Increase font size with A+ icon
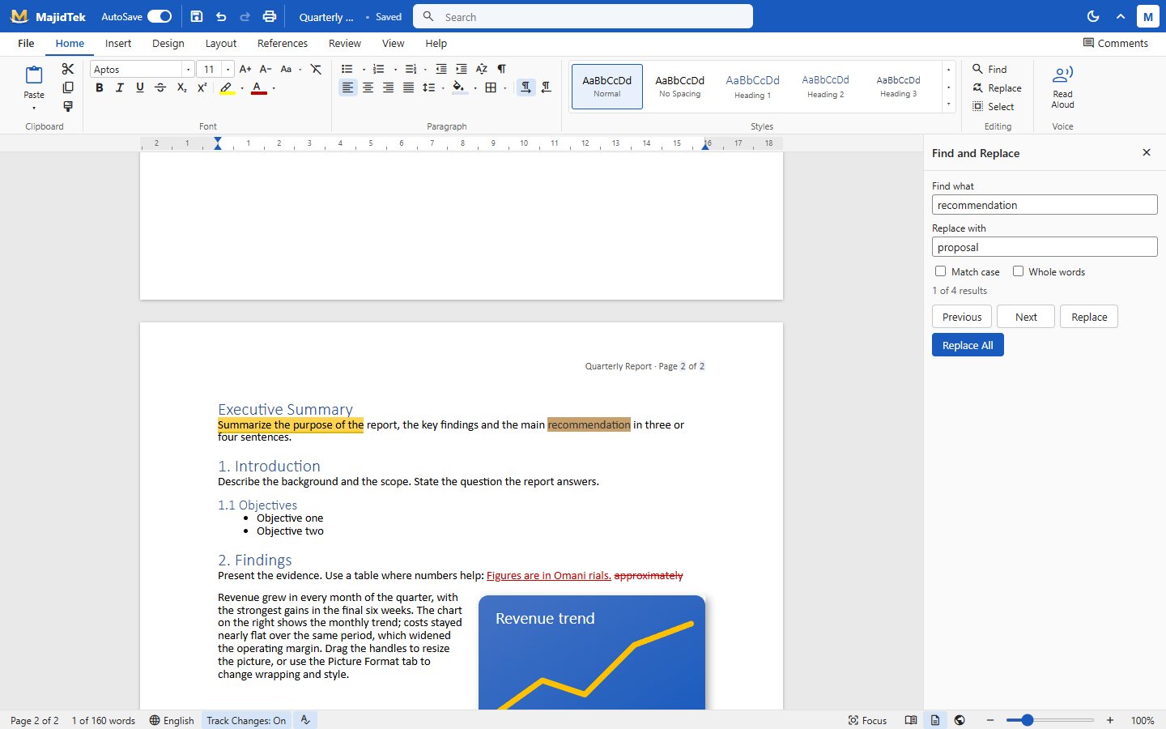Image resolution: width=1166 pixels, height=729 pixels. pos(245,69)
